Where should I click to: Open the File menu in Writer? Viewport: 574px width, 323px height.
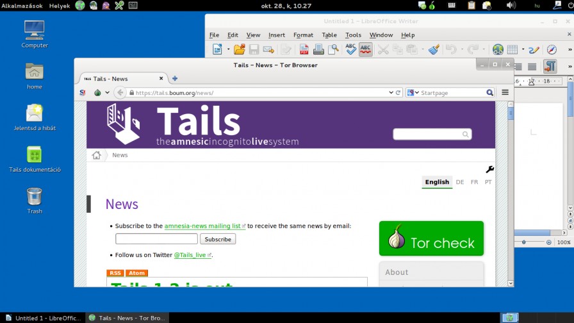click(x=214, y=35)
